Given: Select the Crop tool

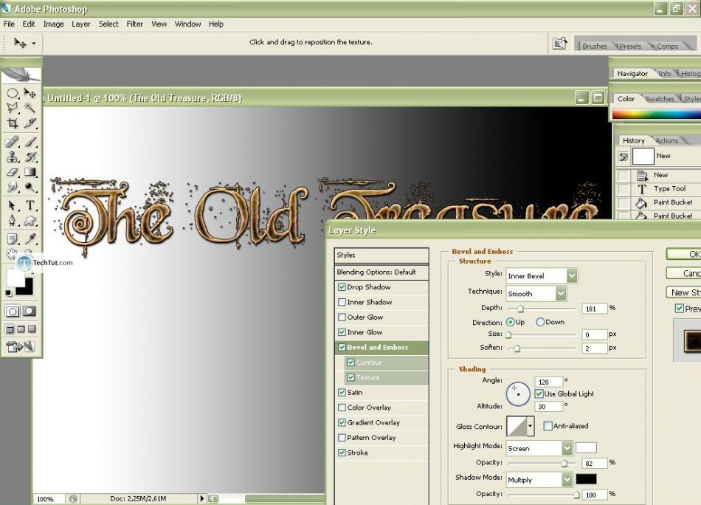Looking at the screenshot, I should [x=13, y=123].
